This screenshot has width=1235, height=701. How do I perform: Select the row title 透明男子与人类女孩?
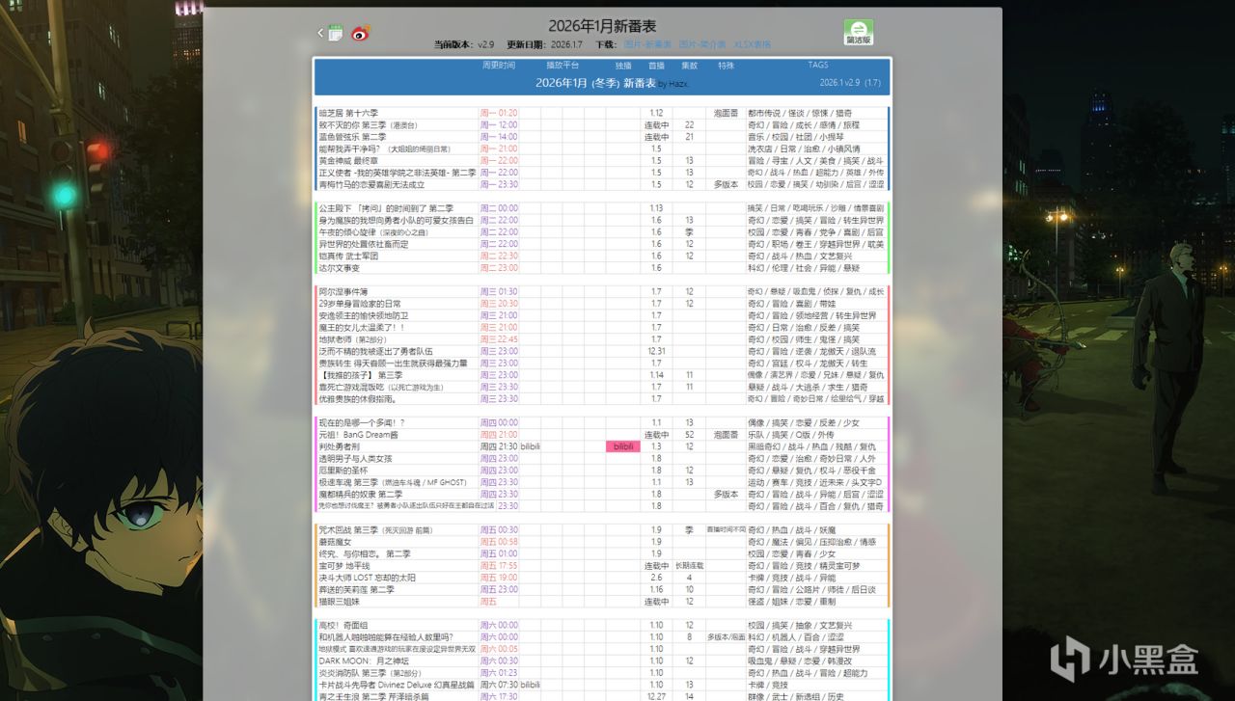point(355,459)
